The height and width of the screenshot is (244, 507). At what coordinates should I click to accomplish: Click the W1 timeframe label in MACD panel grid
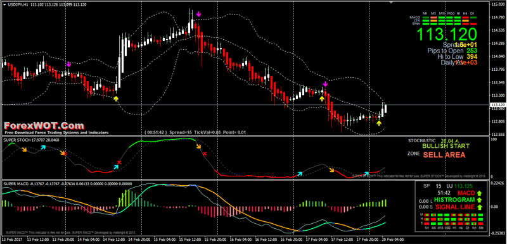(474, 228)
